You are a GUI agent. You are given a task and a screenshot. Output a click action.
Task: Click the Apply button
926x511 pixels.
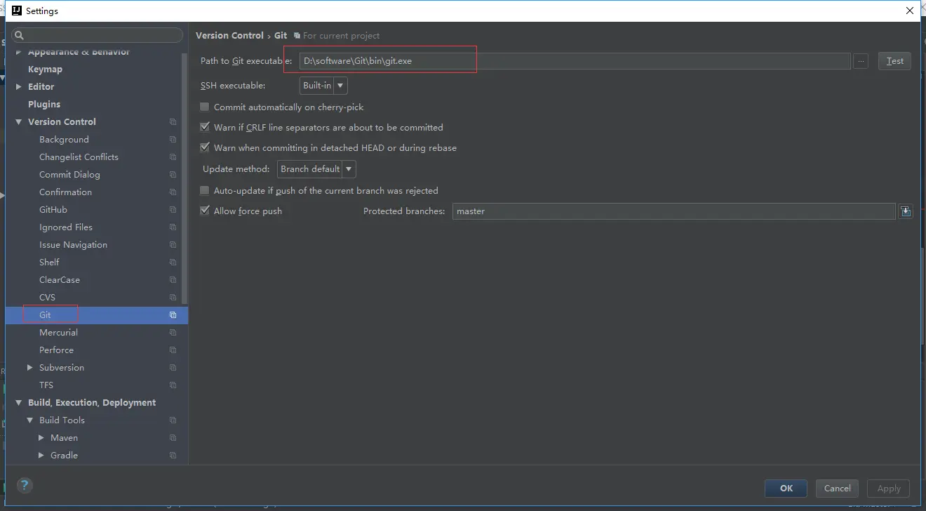coord(889,489)
